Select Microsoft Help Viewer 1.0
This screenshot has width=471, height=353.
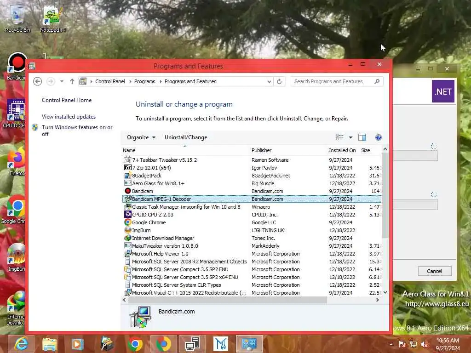tap(252, 254)
